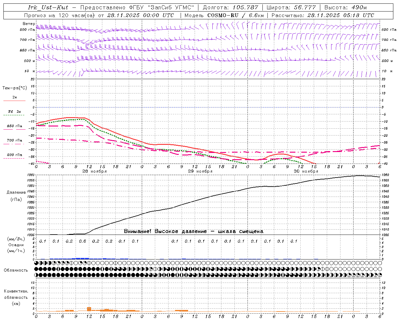This screenshot has height=319, width=398.
Task: Click the Модель COSMO-RU / 6.6км label
Action: (224, 15)
